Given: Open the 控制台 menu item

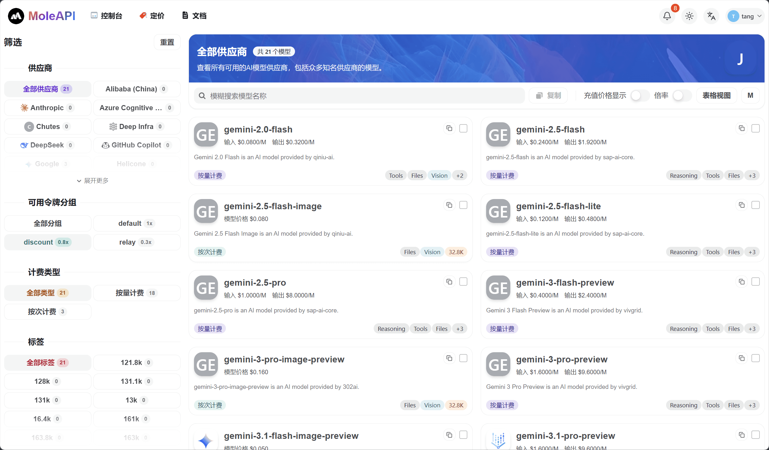Looking at the screenshot, I should (107, 16).
